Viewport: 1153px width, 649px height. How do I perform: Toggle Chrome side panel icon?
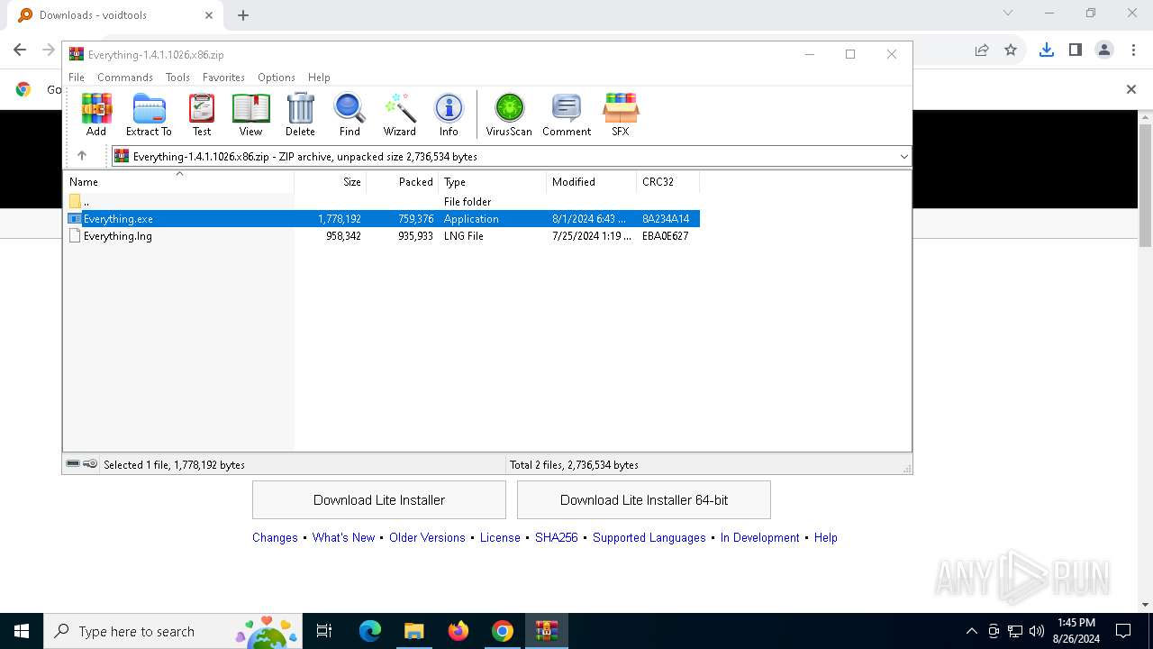(1075, 50)
